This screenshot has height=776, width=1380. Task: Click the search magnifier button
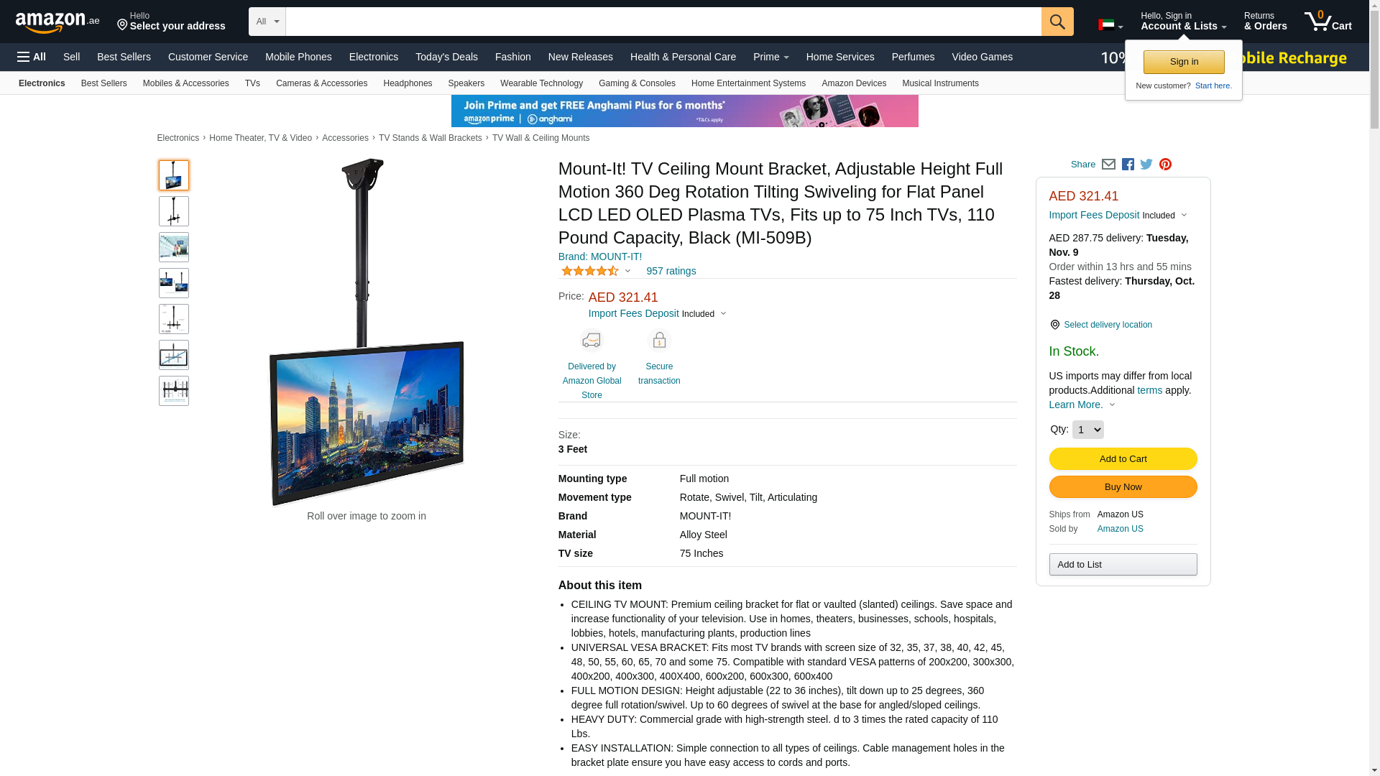[x=1057, y=22]
